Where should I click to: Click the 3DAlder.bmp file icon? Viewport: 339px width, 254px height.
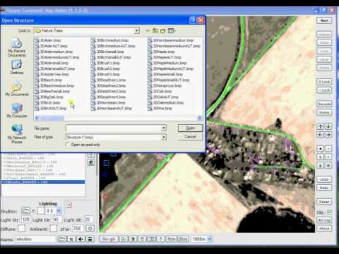point(37,40)
